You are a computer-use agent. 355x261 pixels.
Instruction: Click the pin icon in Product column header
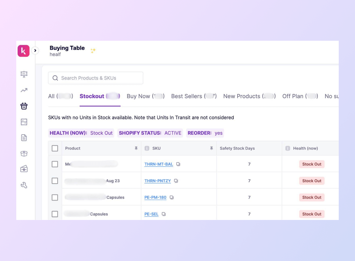click(x=136, y=148)
